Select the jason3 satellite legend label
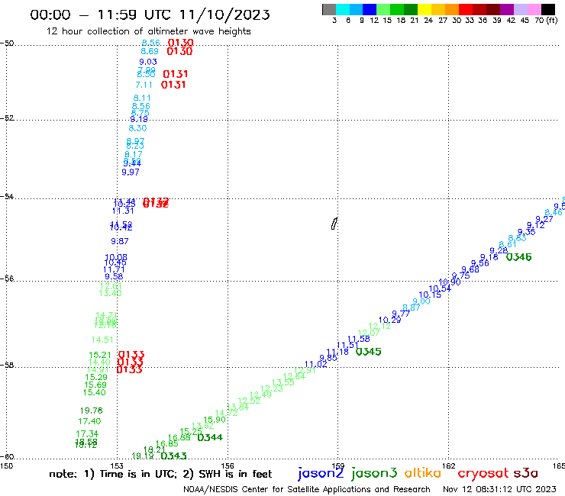The image size is (565, 496). (374, 473)
